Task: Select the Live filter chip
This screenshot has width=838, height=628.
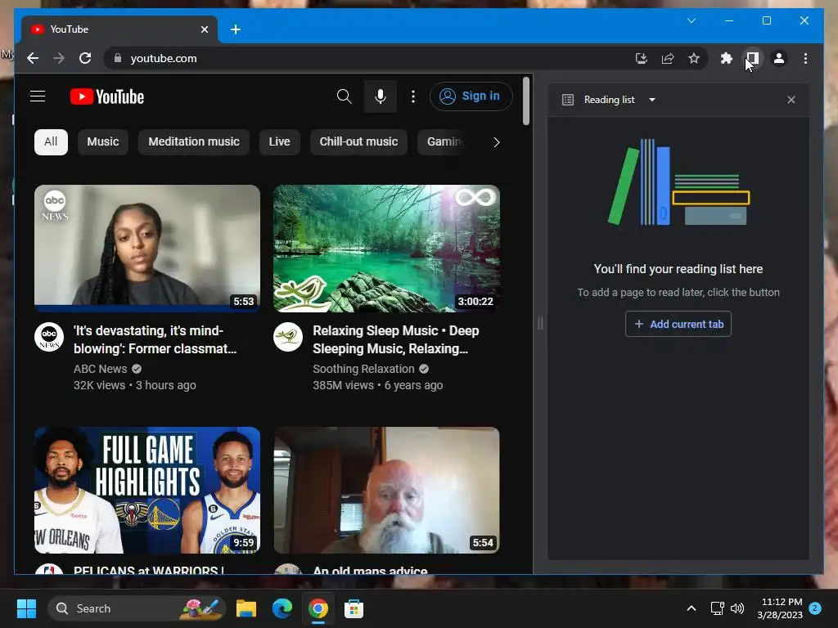Action: coord(280,142)
